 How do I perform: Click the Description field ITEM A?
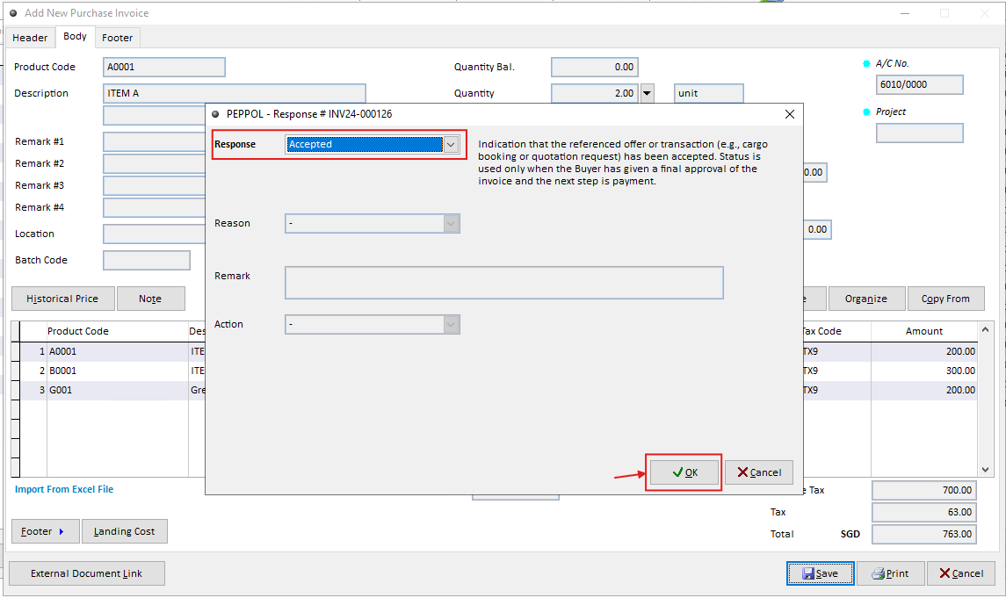point(235,93)
